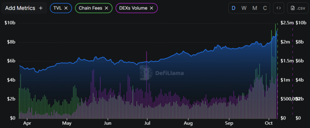310x128 pixels.
Task: Click the Aug label on the x-axis
Action: 188,123
